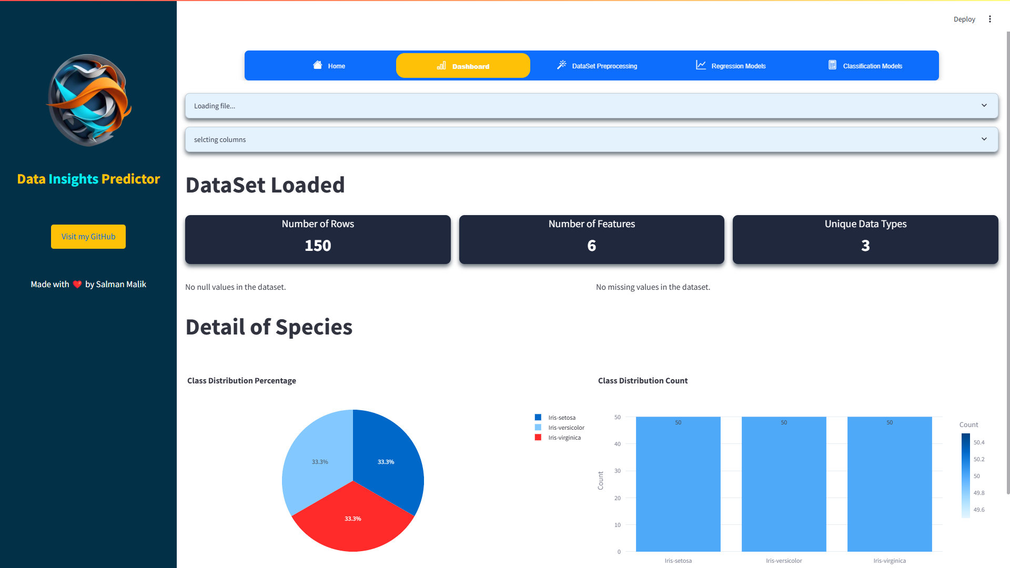This screenshot has width=1010, height=568.
Task: Toggle Iris-versicolor legend entry visibility
Action: point(565,428)
